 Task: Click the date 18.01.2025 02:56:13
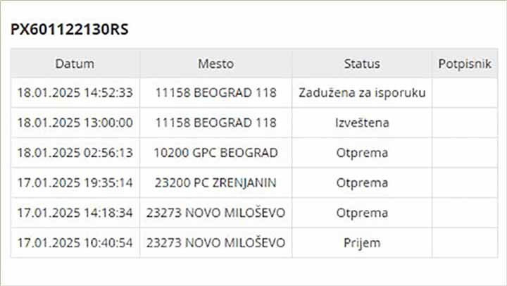pos(75,153)
